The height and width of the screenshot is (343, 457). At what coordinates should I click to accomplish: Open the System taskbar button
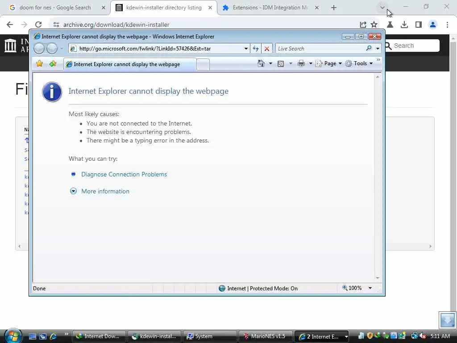coord(210,336)
